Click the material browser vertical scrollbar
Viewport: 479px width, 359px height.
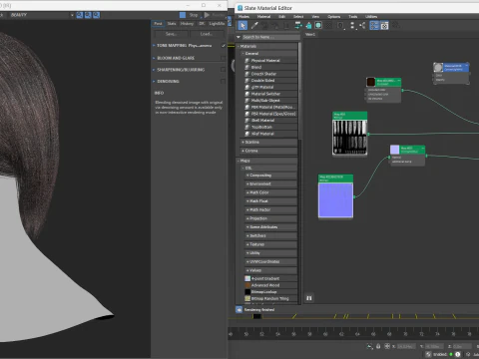(x=299, y=92)
